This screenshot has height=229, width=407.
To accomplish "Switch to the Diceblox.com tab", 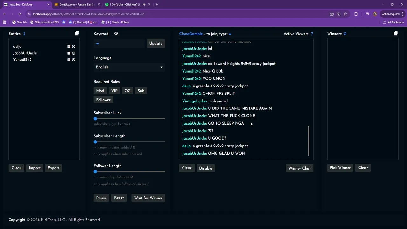I will 77,4.
